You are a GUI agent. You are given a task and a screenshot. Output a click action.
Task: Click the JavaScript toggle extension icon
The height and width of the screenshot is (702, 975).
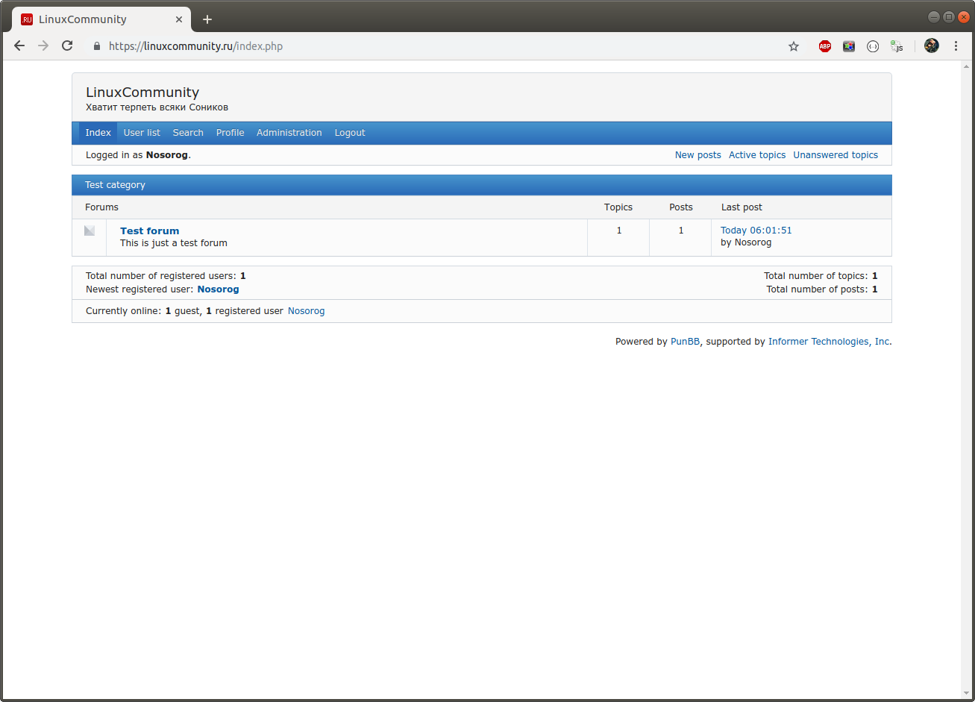[x=896, y=46]
